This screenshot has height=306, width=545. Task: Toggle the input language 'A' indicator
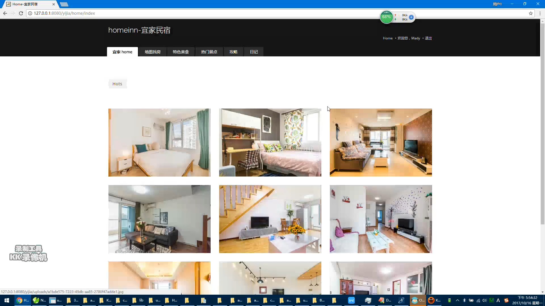tap(498, 300)
